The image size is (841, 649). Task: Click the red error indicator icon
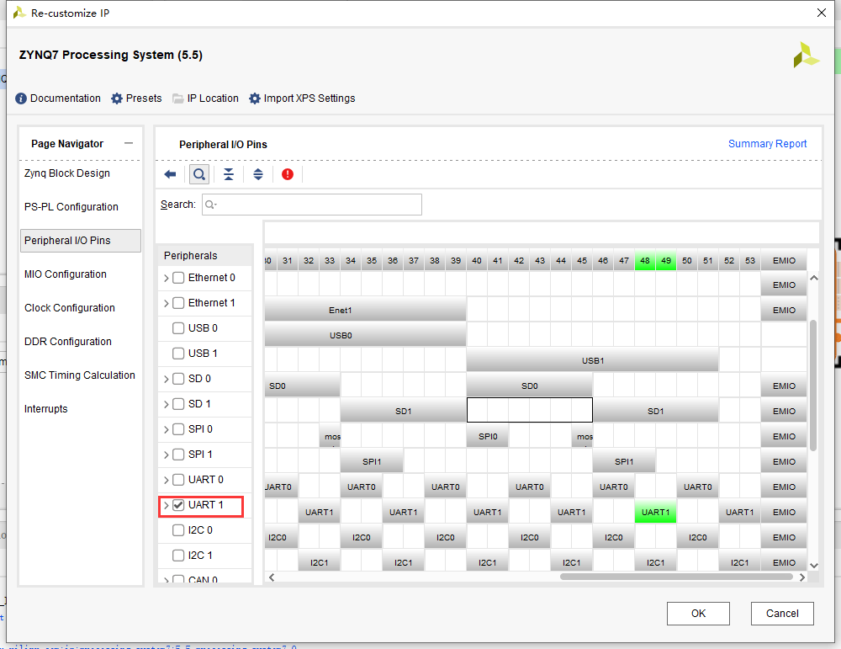coord(288,174)
